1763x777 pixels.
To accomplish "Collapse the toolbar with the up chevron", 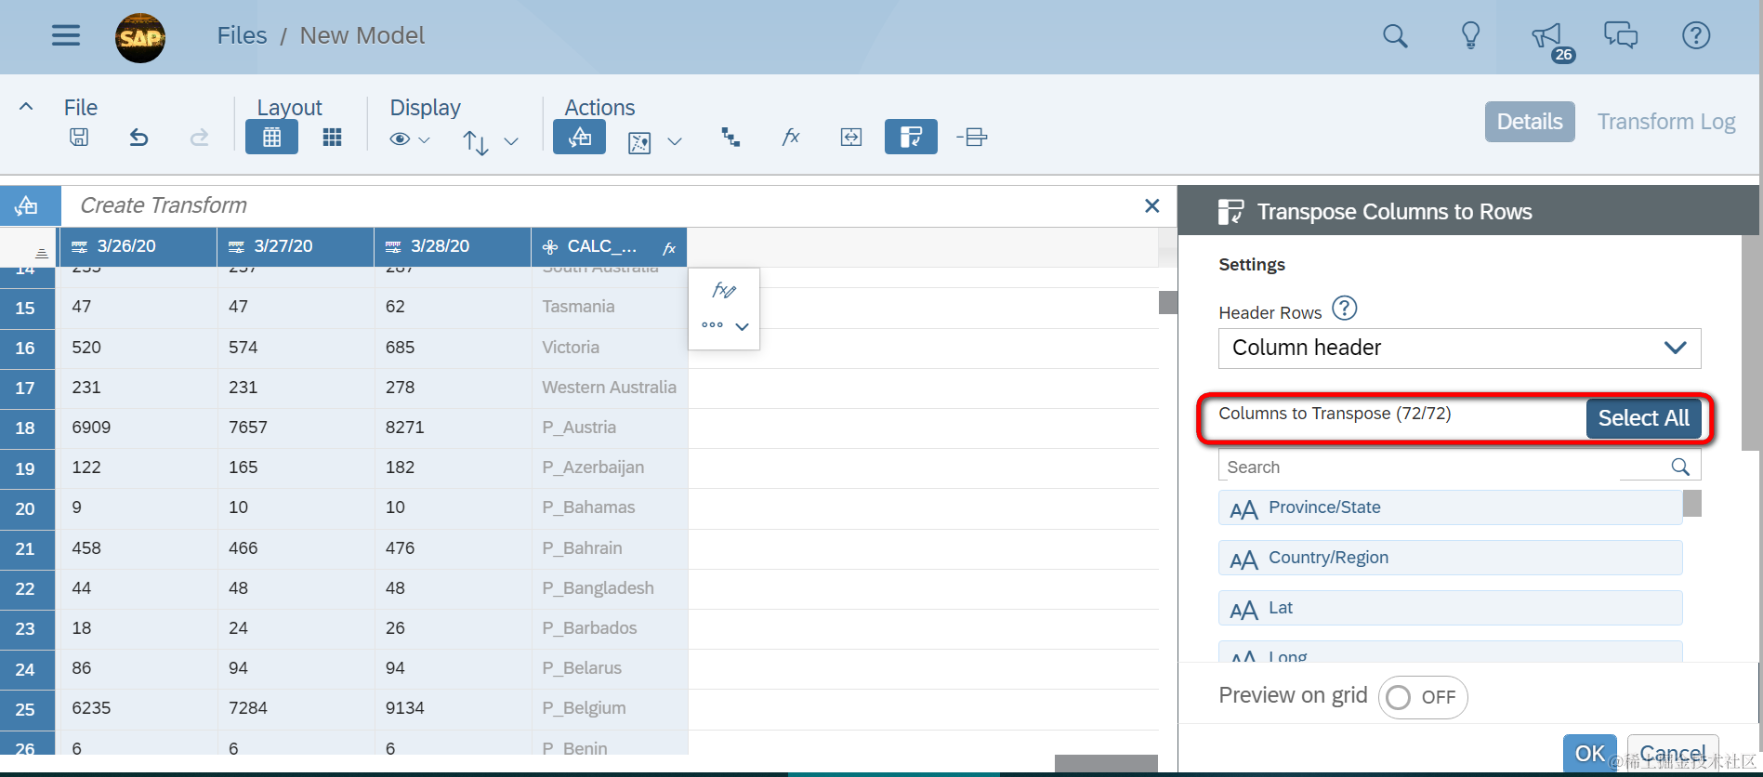I will click(26, 107).
